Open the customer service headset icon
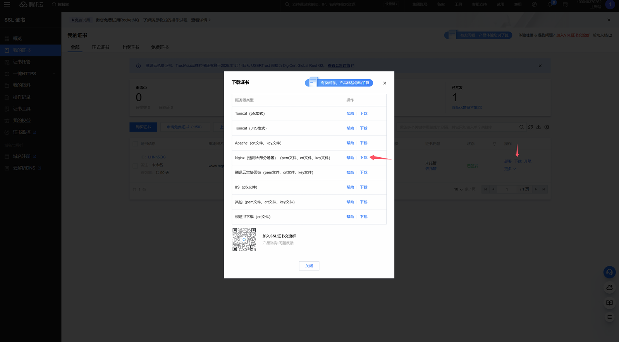This screenshot has width=619, height=342. 609,272
